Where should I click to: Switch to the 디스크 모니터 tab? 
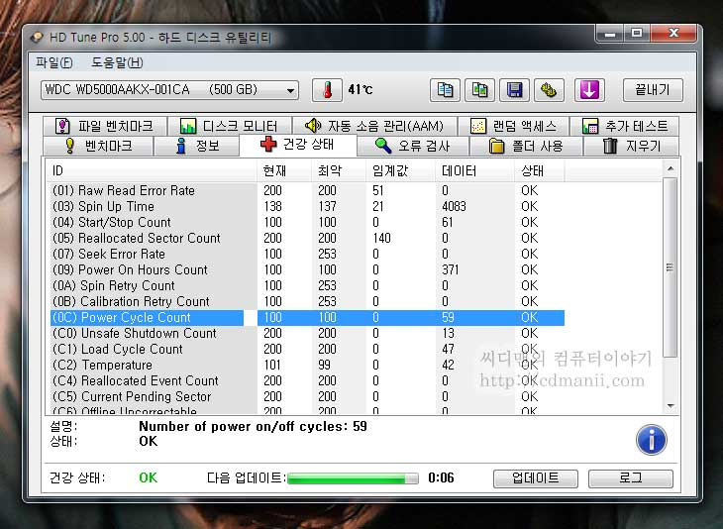pyautogui.click(x=229, y=126)
